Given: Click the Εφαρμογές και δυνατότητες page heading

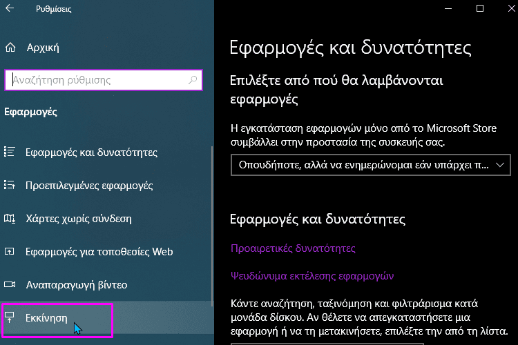Looking at the screenshot, I should point(350,48).
